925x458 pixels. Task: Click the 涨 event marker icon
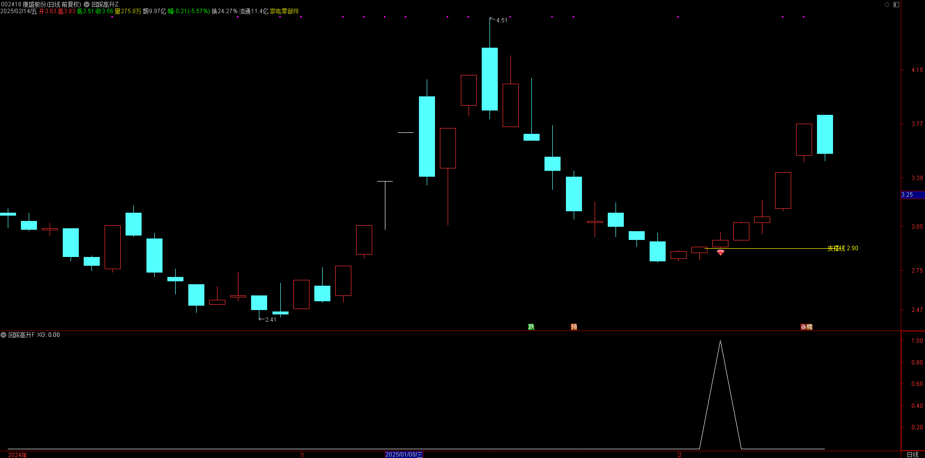803,327
